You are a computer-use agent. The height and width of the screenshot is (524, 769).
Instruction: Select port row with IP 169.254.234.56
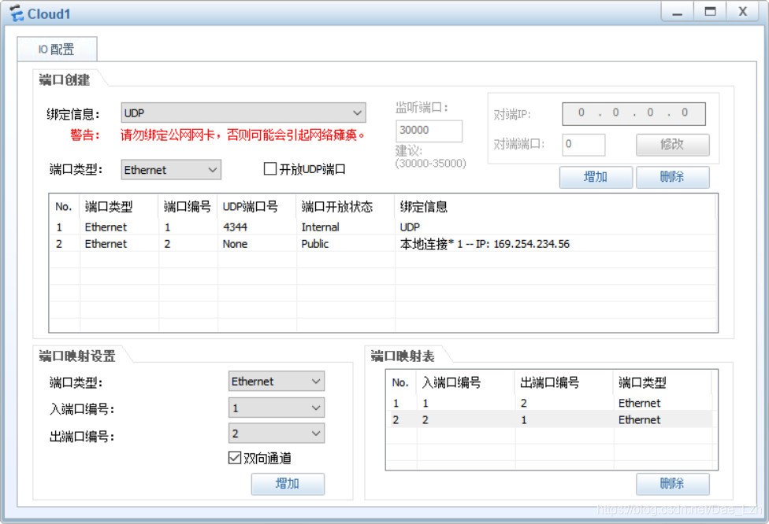point(383,244)
